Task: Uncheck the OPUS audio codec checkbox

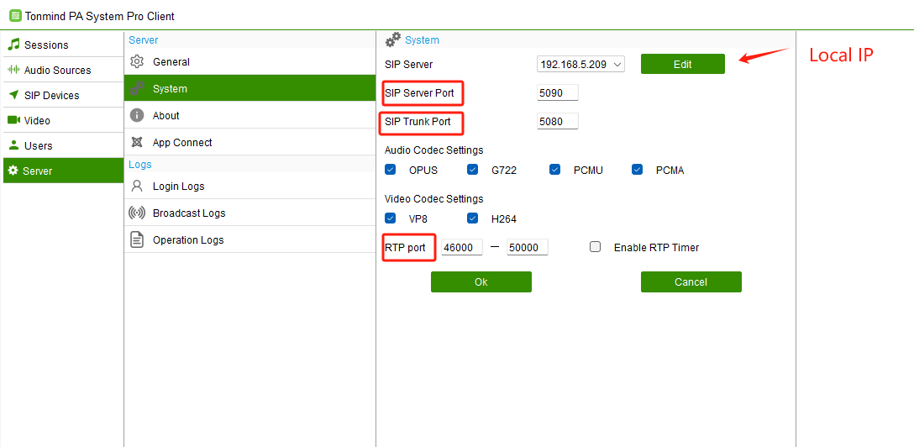Action: click(391, 170)
